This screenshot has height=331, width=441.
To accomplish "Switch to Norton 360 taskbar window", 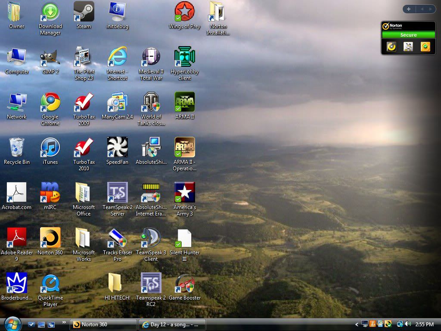I will click(x=103, y=325).
